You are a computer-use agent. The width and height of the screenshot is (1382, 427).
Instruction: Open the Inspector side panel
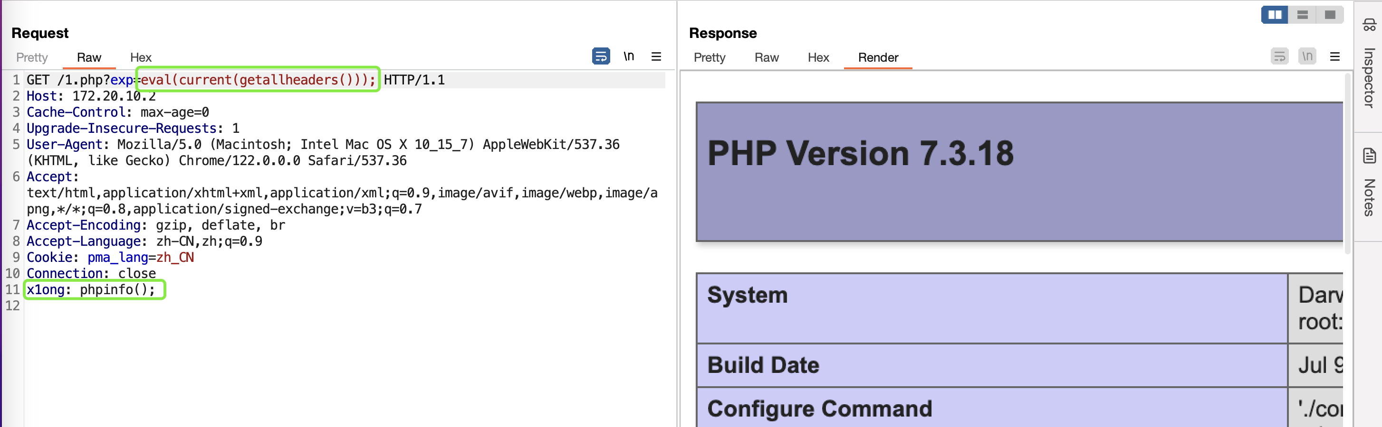pyautogui.click(x=1369, y=65)
